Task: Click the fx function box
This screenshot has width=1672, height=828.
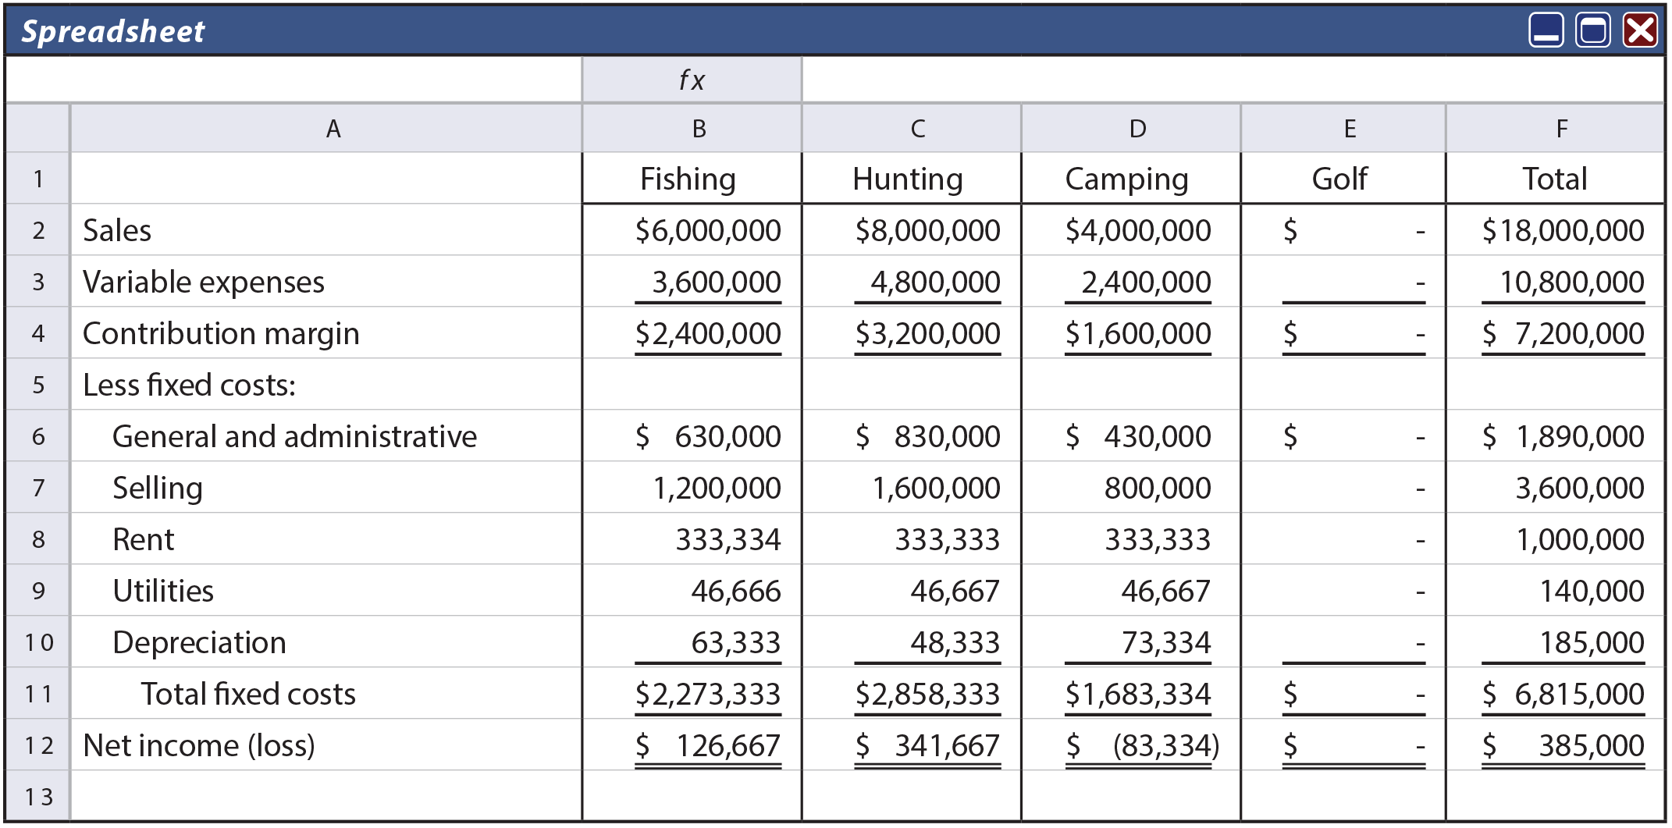Action: pos(692,80)
